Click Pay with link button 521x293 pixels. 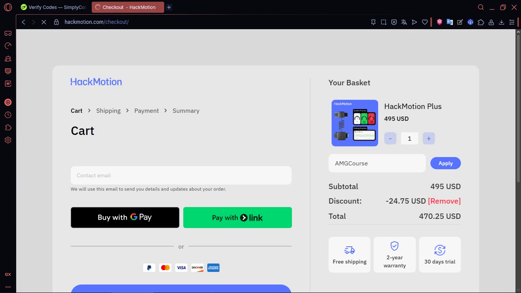click(x=238, y=218)
